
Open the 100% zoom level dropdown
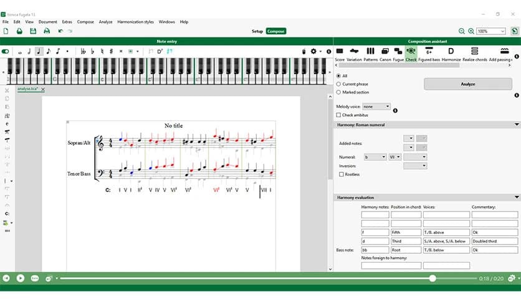click(x=491, y=31)
